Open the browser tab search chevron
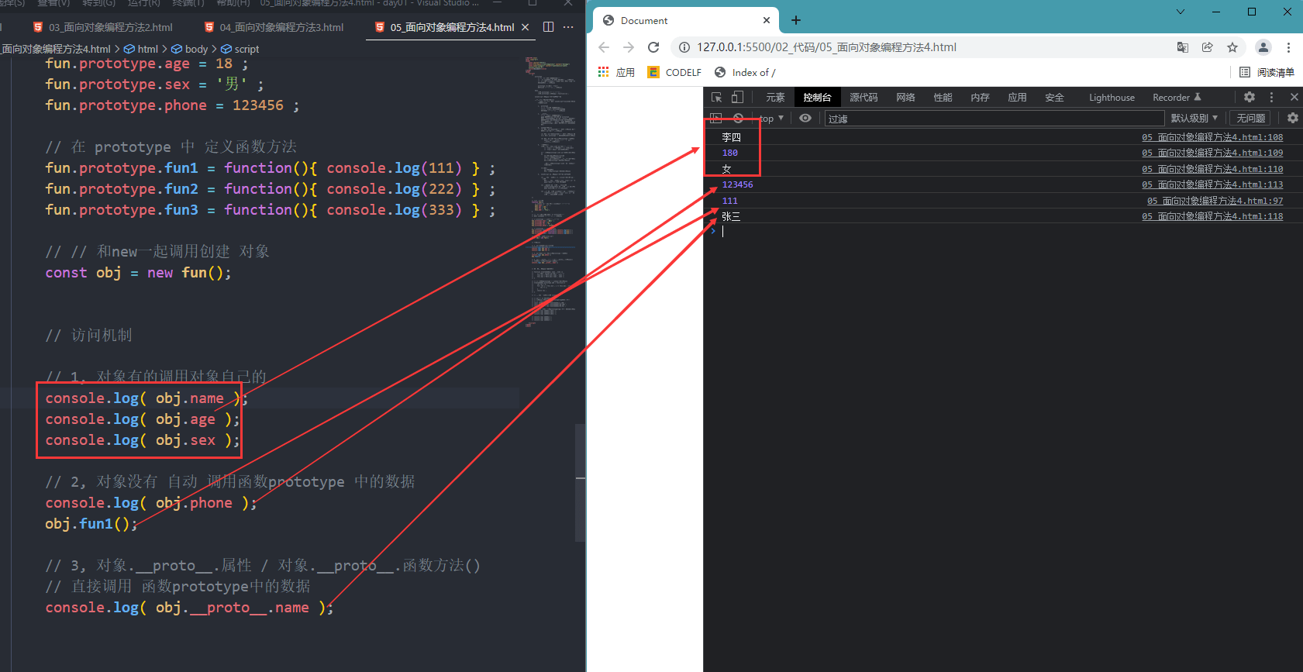This screenshot has width=1303, height=672. 1181,12
